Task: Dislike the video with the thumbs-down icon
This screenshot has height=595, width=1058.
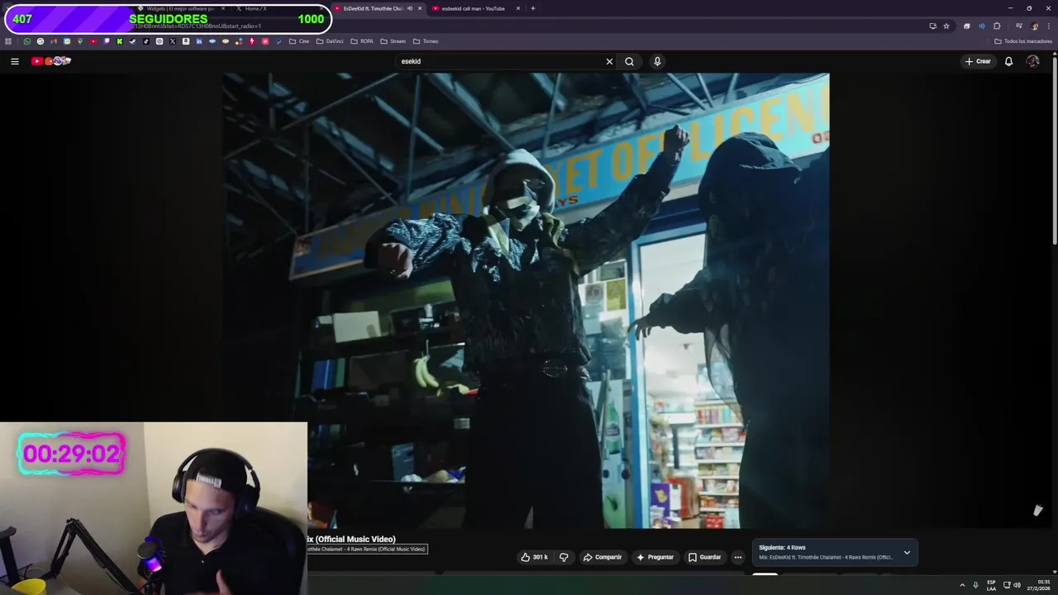Action: point(564,557)
